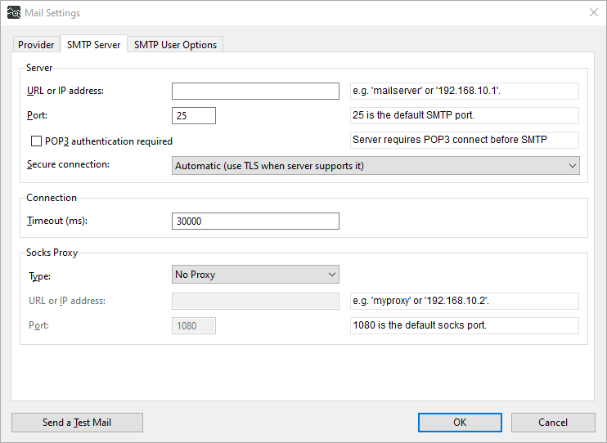
Task: Click the hint "e.g. 'mailserver' or '192.168.10.1'."
Action: pyautogui.click(x=426, y=91)
